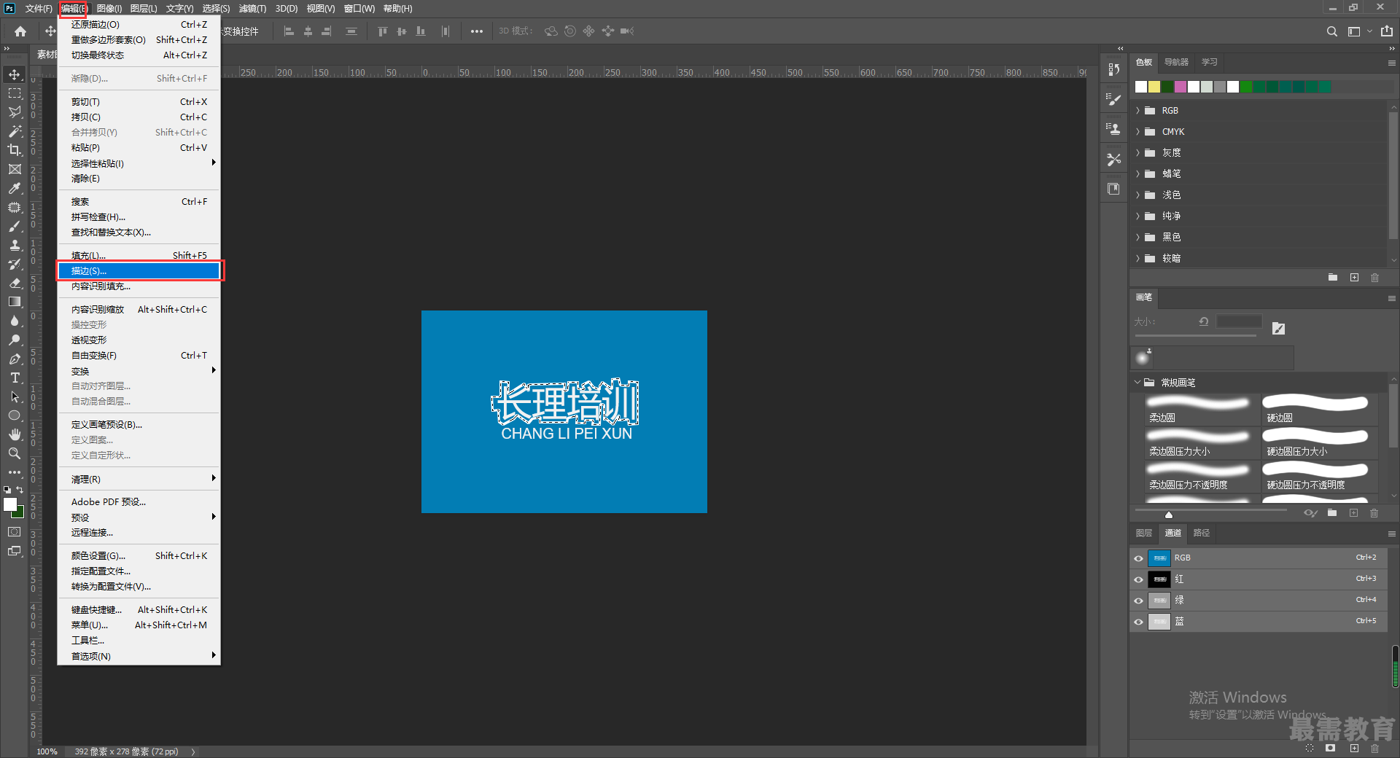Select the History Brush tool

(15, 264)
